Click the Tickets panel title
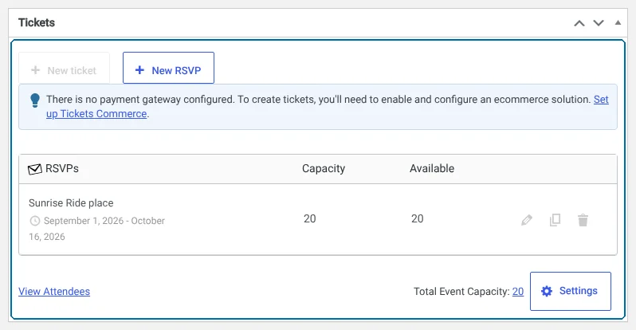This screenshot has width=636, height=330. click(37, 23)
